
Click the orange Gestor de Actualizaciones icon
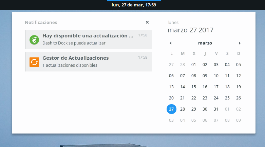(34, 62)
